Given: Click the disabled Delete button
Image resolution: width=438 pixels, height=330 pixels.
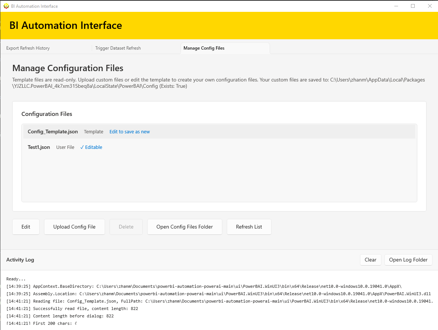Looking at the screenshot, I should [126, 227].
